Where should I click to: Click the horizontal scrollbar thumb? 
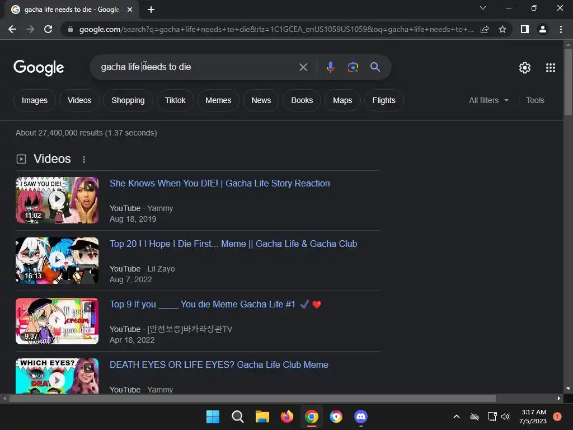tap(252, 398)
